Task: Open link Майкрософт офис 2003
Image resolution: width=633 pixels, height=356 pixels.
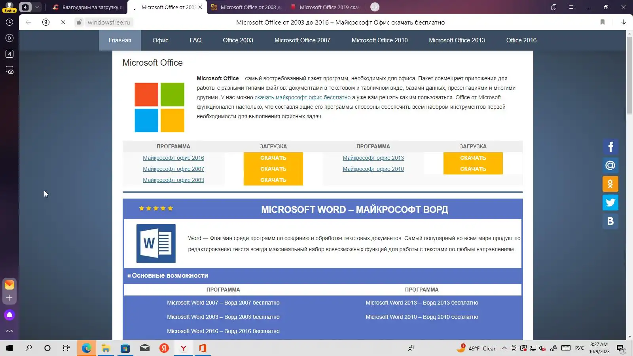Action: click(173, 180)
